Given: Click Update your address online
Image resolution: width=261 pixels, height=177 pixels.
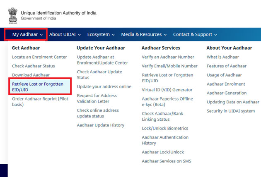Looking at the screenshot, I should click(x=104, y=87).
